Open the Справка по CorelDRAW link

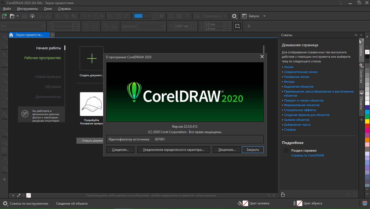(x=307, y=155)
